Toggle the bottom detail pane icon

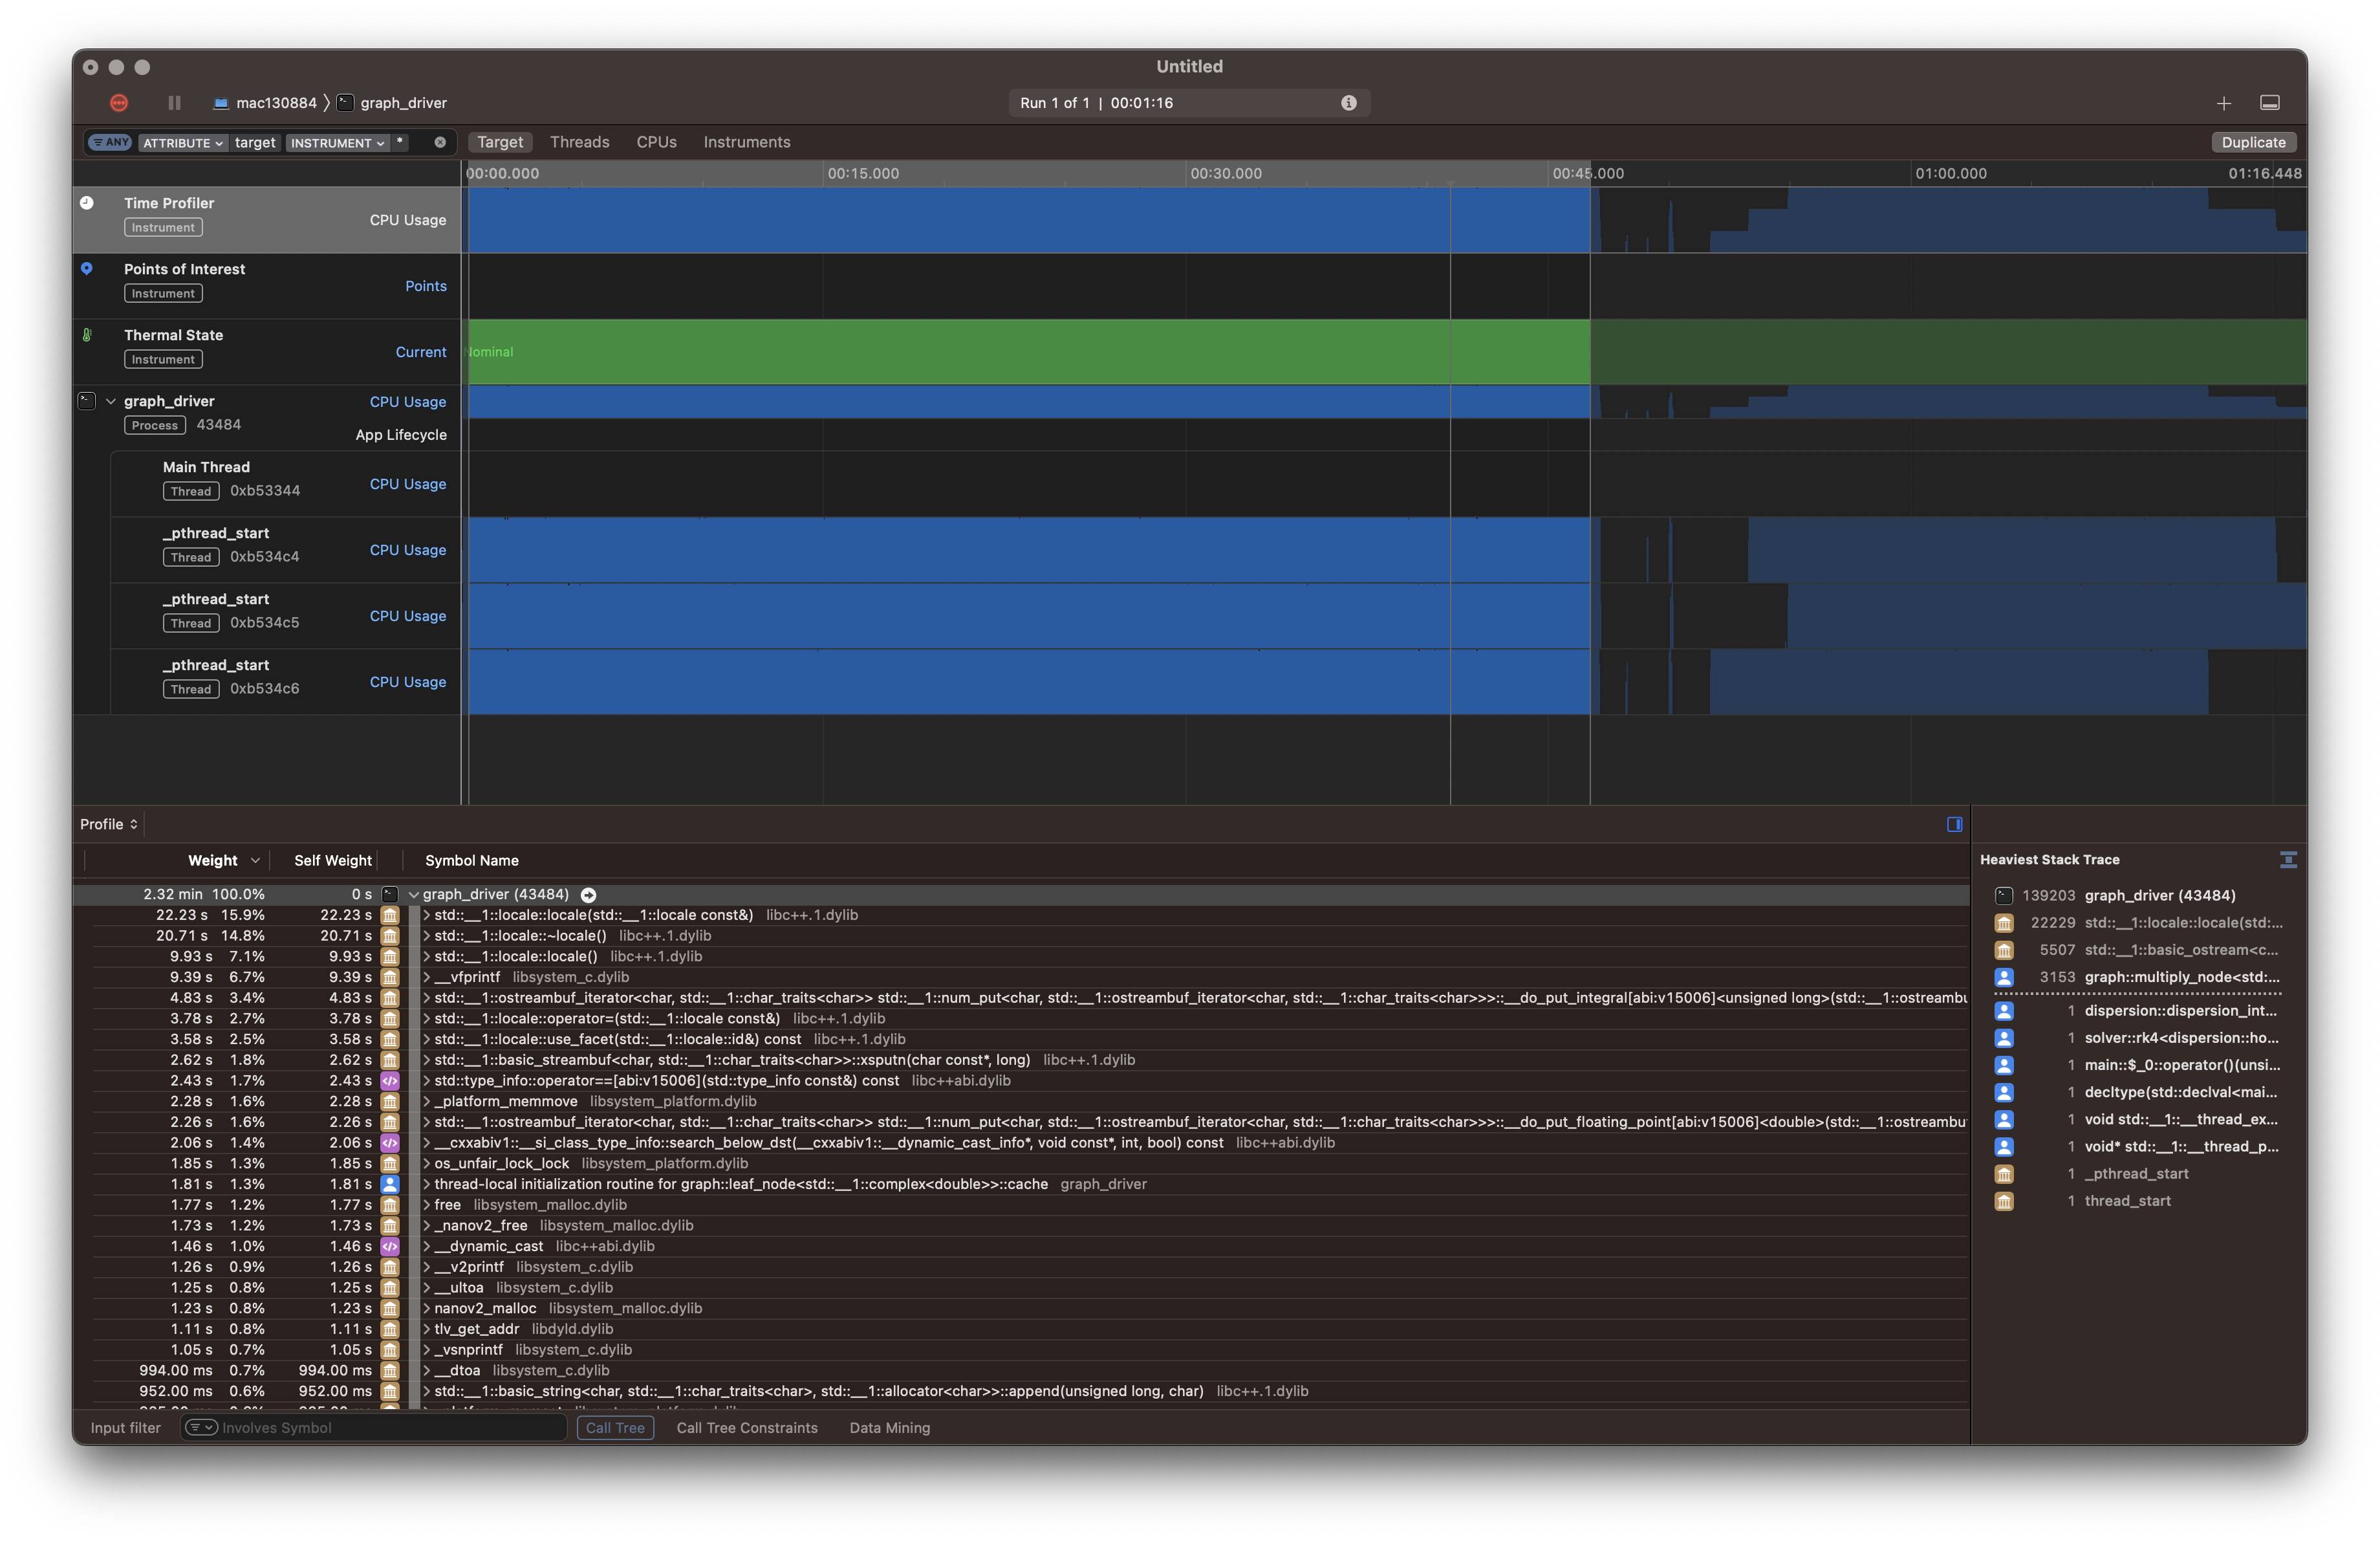[x=2269, y=103]
